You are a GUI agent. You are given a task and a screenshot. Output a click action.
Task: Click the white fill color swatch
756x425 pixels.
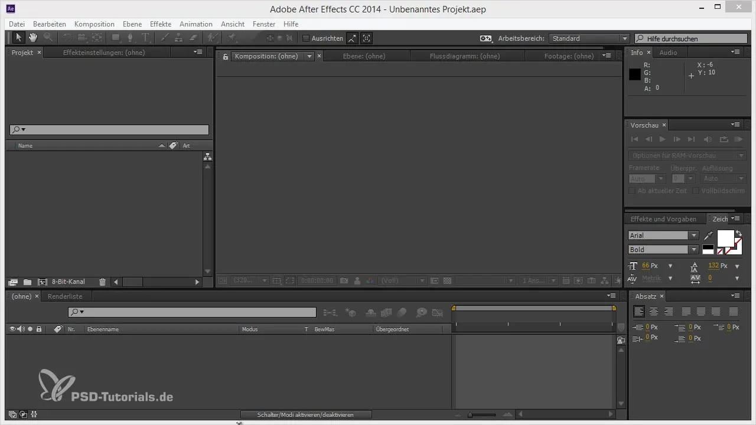coord(725,238)
